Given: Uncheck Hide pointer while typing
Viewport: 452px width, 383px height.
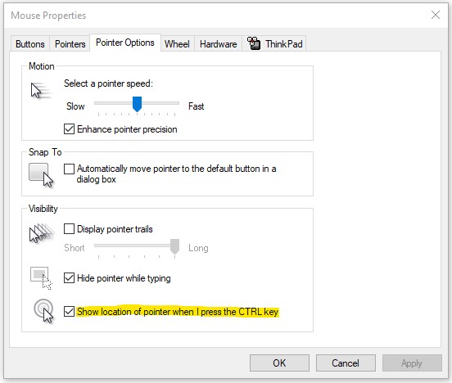Looking at the screenshot, I should point(69,278).
